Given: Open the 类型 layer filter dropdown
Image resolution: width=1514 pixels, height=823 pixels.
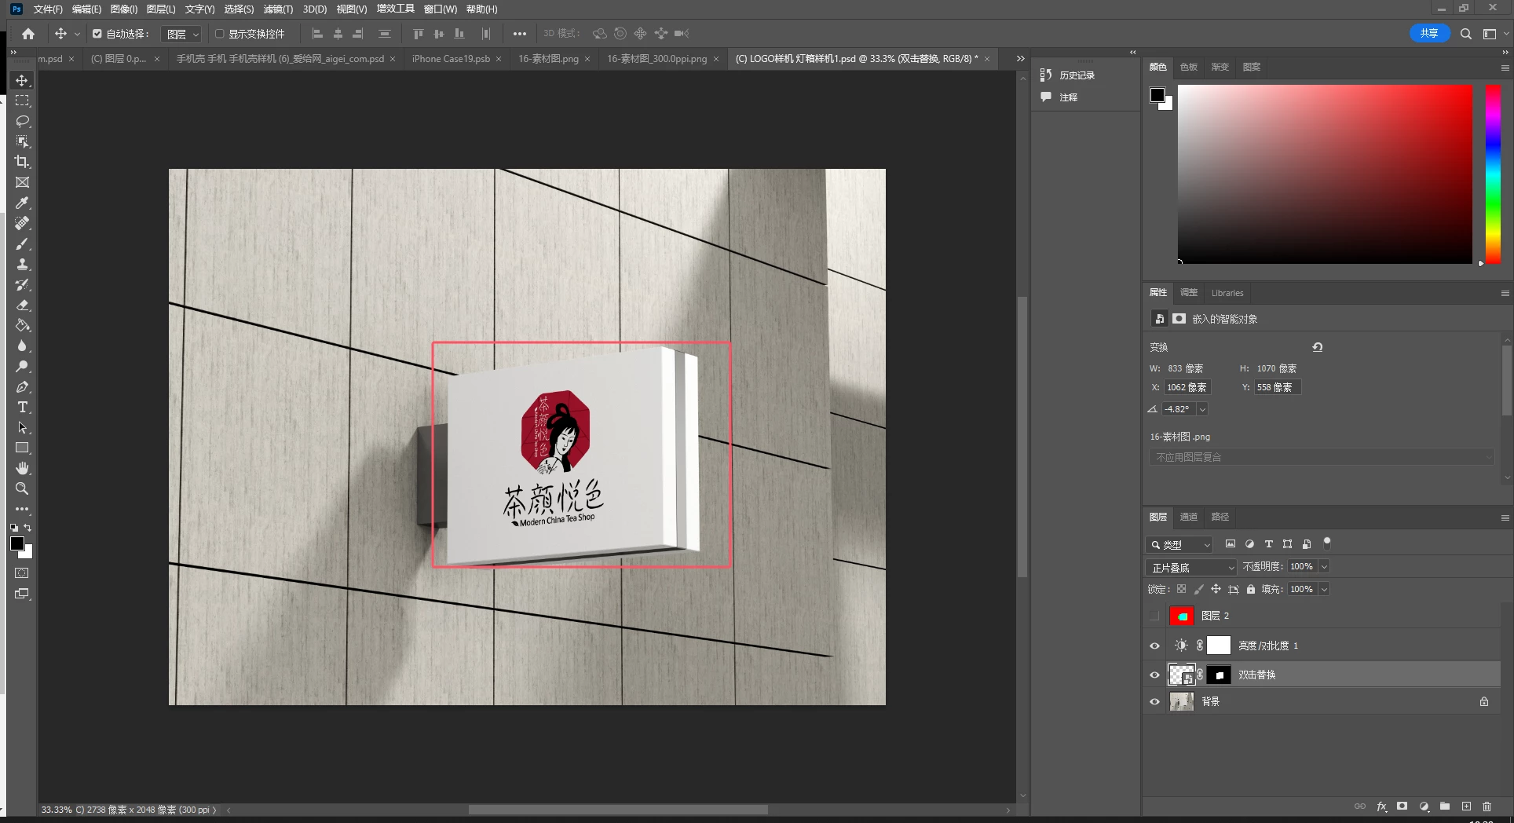Looking at the screenshot, I should click(x=1179, y=544).
